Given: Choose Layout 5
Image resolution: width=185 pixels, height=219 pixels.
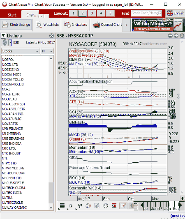Looking at the screenshot, I should click(x=110, y=13).
